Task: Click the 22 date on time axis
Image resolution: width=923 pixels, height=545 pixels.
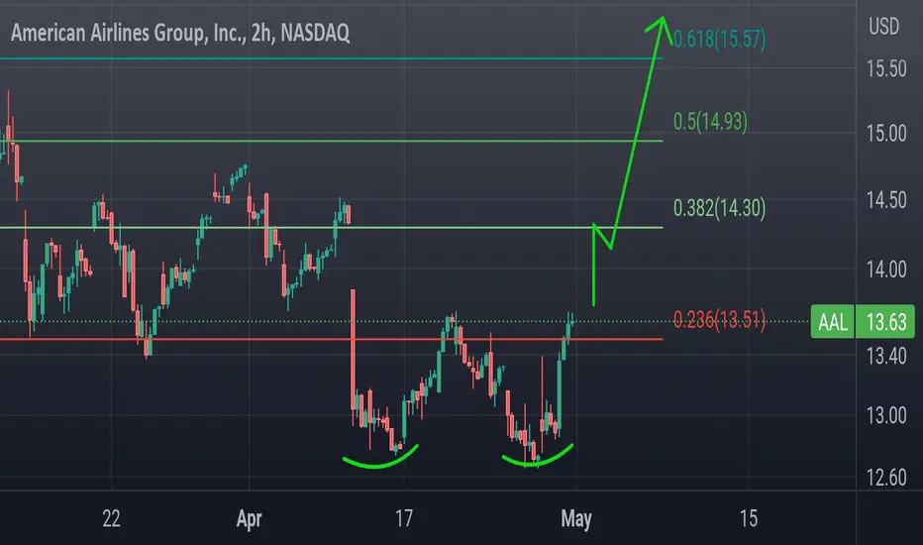Action: click(111, 518)
